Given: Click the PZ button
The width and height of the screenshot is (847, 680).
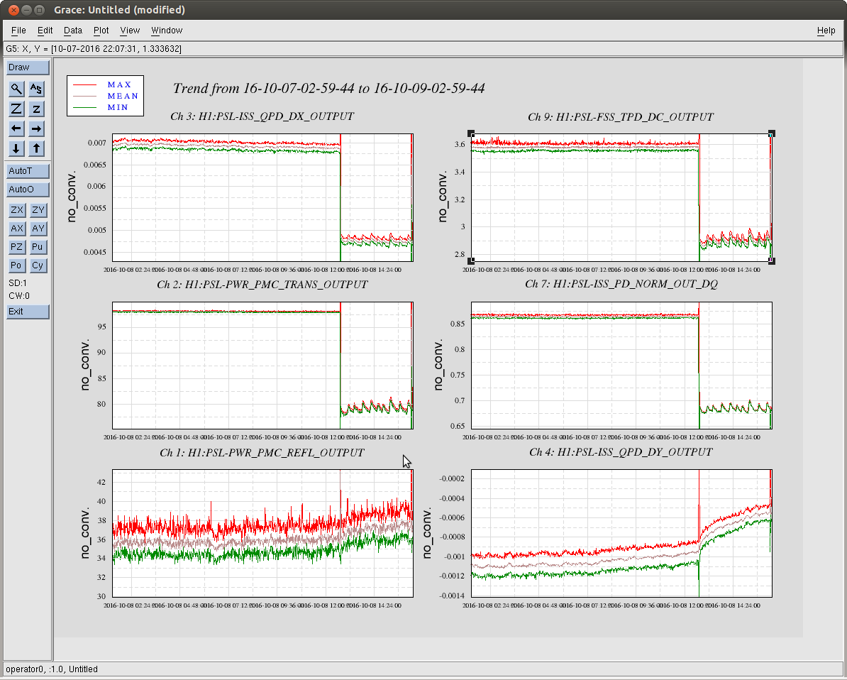Looking at the screenshot, I should 17,247.
